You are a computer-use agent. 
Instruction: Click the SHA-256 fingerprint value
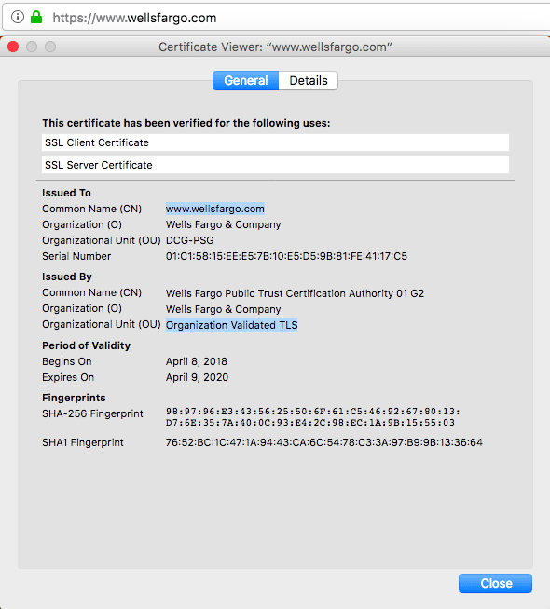[313, 417]
